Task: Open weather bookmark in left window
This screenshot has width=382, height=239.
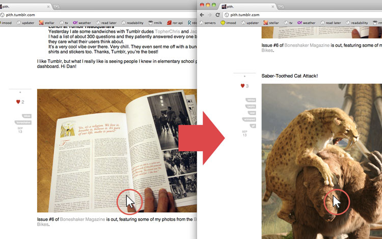Action: [x=82, y=23]
